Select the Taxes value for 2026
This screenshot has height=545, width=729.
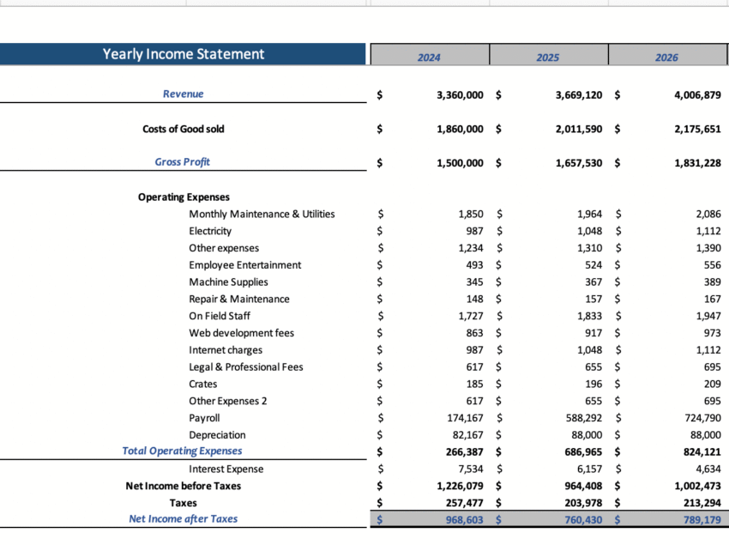pyautogui.click(x=701, y=502)
